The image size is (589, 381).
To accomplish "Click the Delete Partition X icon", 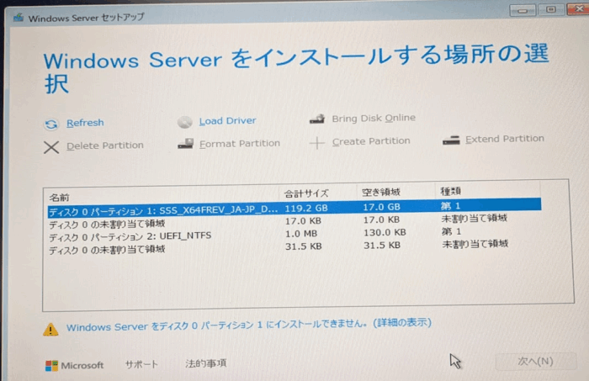I will click(51, 146).
